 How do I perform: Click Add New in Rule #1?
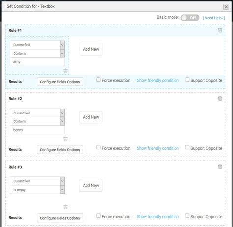coord(91,49)
